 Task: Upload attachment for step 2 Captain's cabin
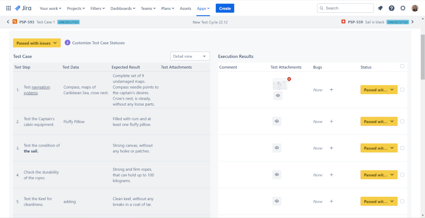[x=277, y=121]
